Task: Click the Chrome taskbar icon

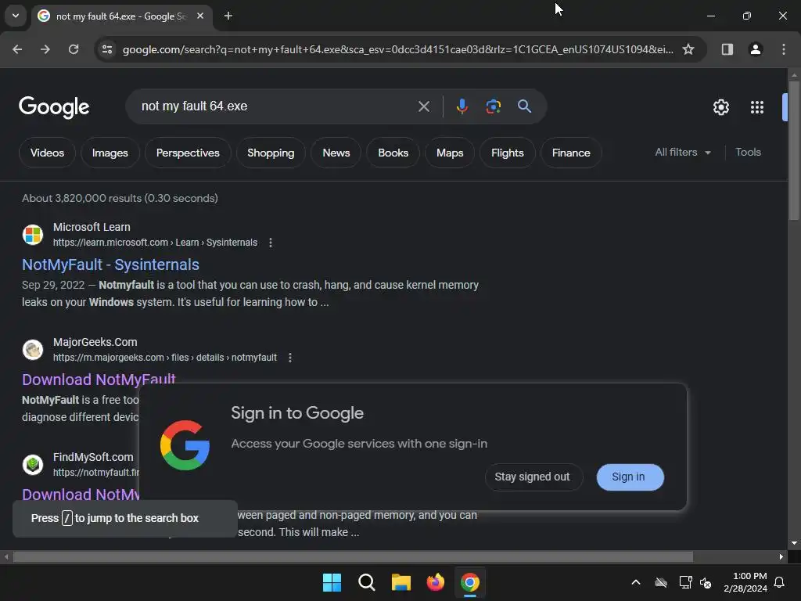Action: point(470,582)
